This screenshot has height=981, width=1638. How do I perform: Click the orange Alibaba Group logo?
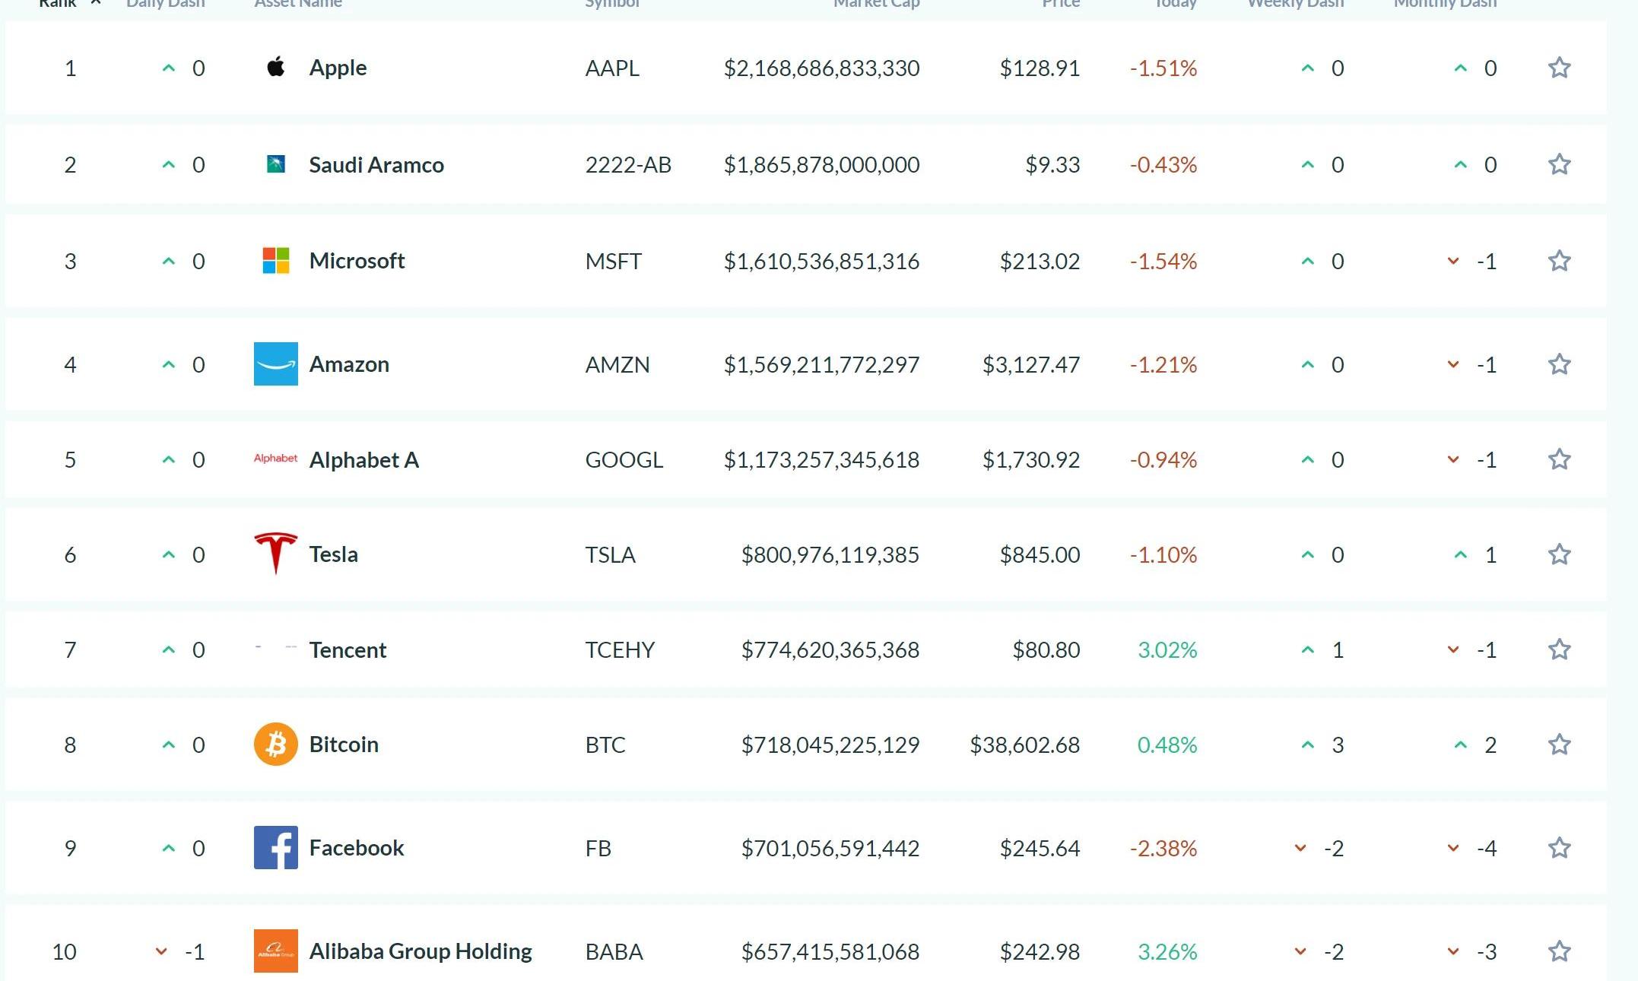(x=276, y=951)
